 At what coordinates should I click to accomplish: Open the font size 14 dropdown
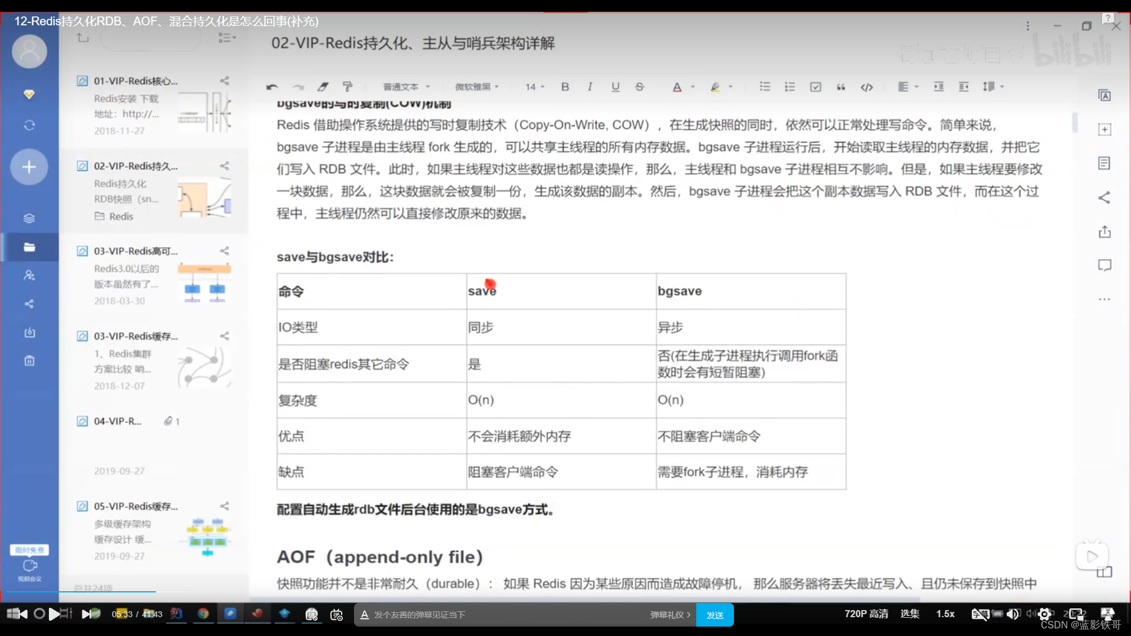point(535,87)
